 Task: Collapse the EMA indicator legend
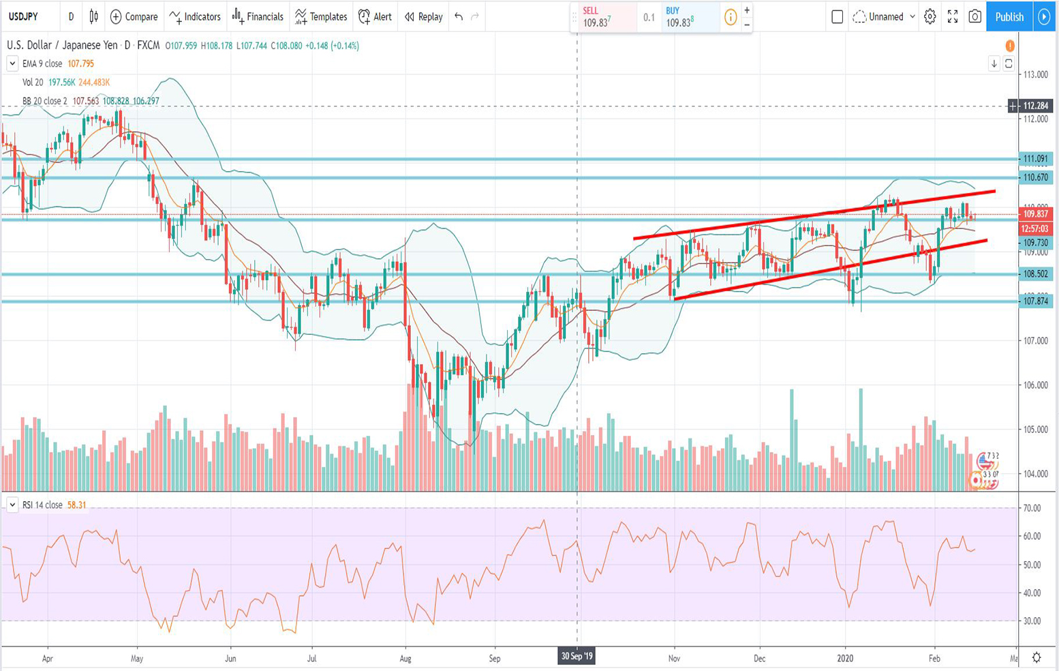12,63
